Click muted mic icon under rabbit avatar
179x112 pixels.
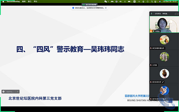click(x=151, y=99)
